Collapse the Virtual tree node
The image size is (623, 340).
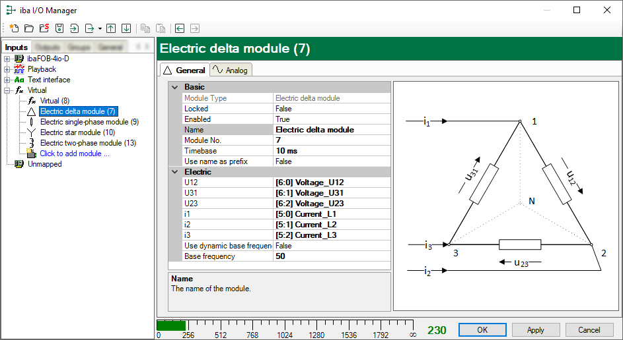pos(7,90)
